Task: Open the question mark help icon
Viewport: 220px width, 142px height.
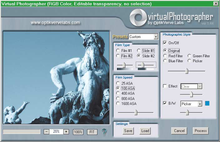Action: pyautogui.click(x=104, y=132)
